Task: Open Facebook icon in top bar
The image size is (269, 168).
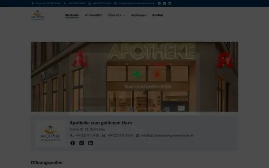Action: (x=159, y=3)
